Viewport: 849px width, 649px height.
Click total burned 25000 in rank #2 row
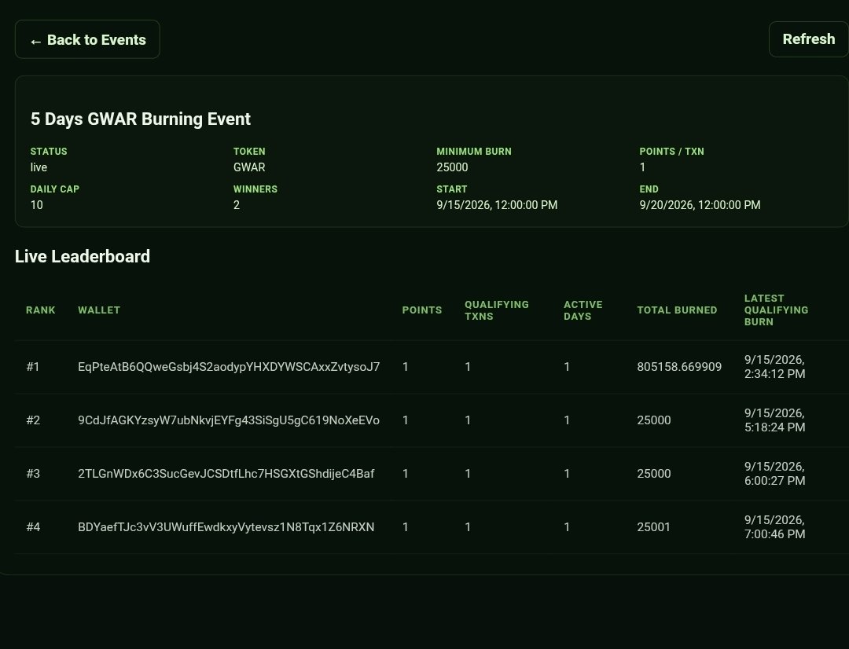[x=653, y=420]
